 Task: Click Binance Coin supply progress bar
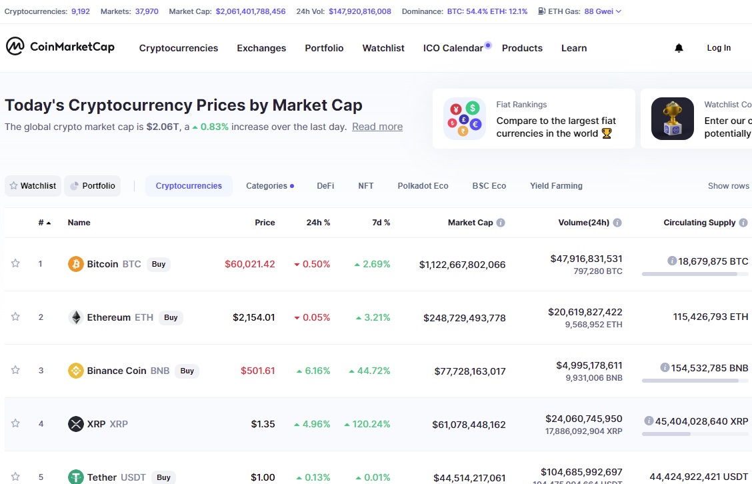tap(695, 381)
